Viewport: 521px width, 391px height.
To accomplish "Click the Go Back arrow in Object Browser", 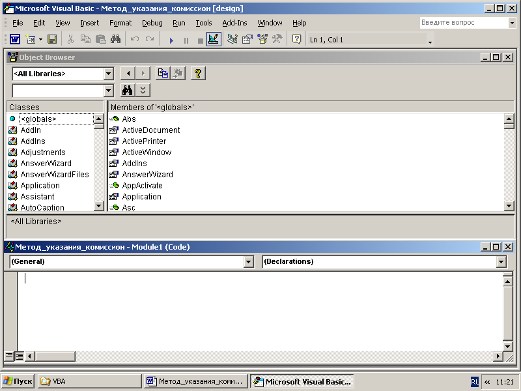I will 128,73.
